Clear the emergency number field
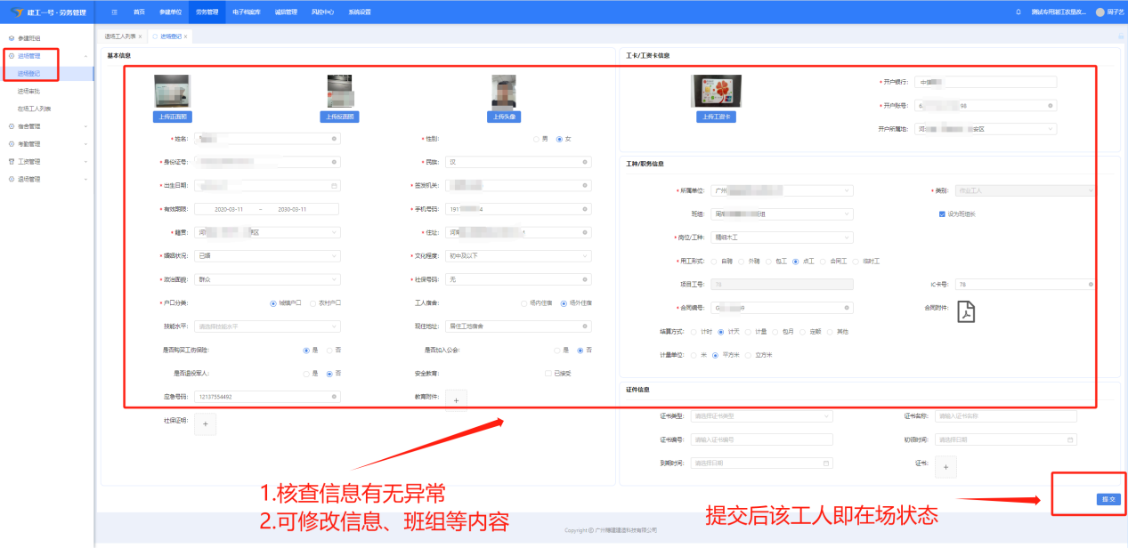Viewport: 1128px width, 548px height. [334, 397]
